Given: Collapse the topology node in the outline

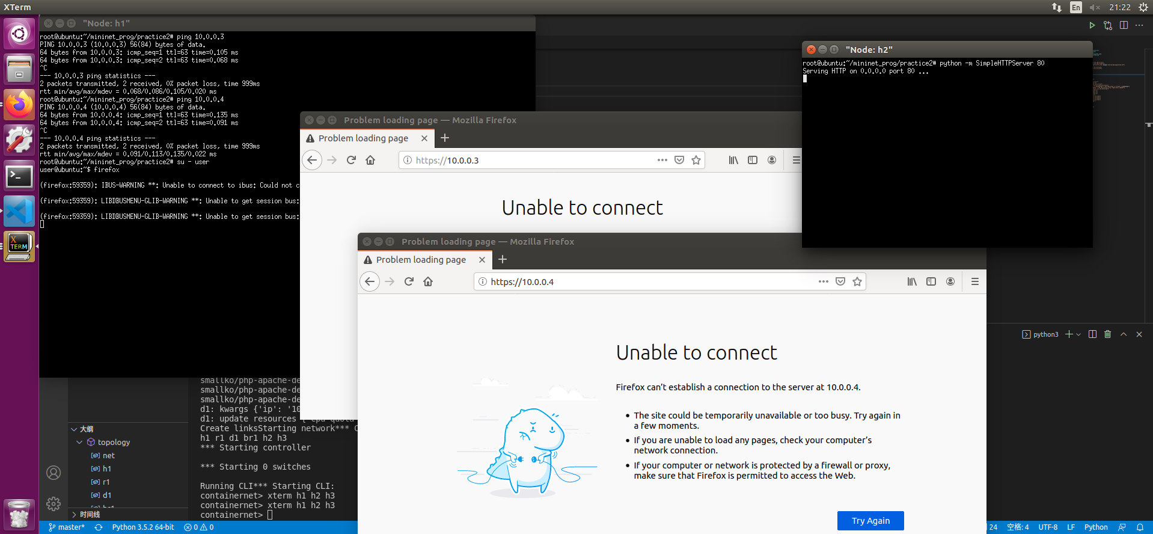Looking at the screenshot, I should (x=79, y=442).
